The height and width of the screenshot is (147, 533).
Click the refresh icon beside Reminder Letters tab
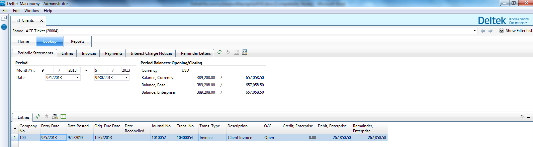219,52
